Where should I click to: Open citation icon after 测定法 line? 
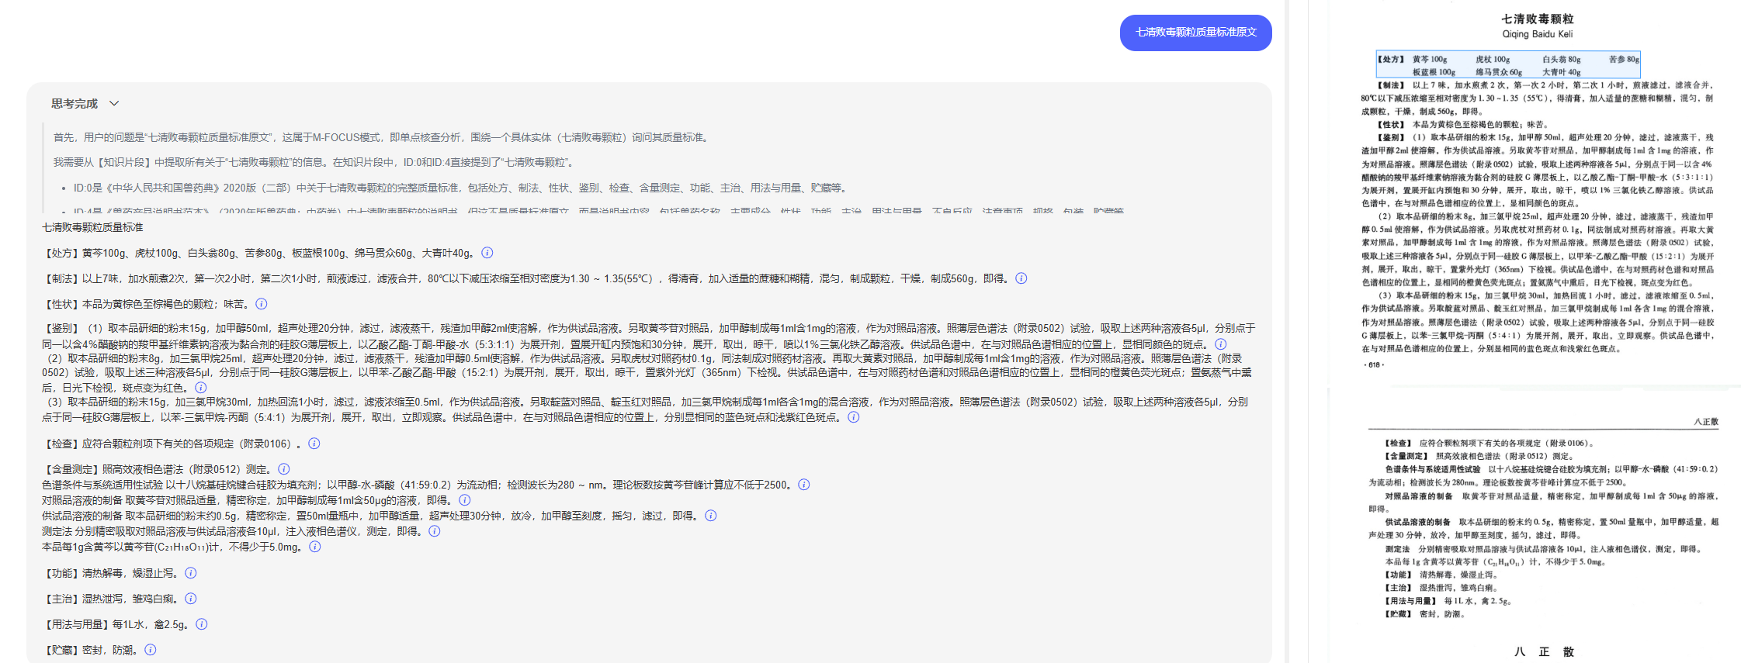click(435, 531)
